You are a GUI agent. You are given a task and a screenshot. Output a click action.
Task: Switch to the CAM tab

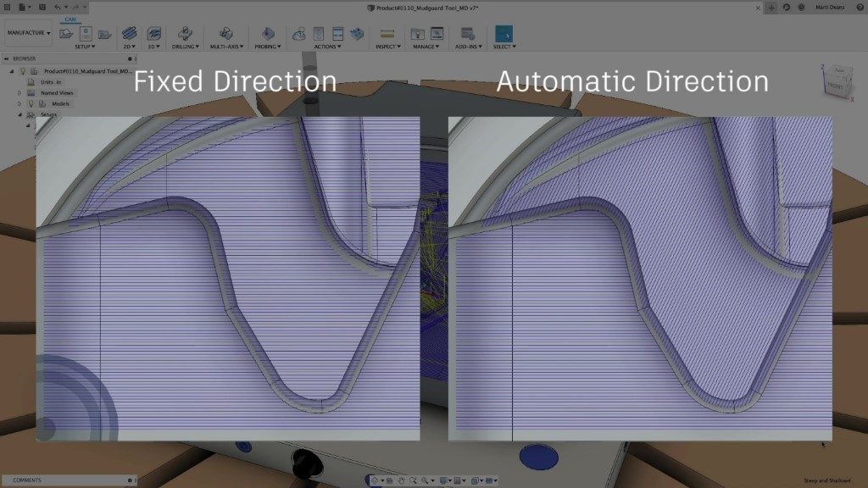tap(69, 19)
